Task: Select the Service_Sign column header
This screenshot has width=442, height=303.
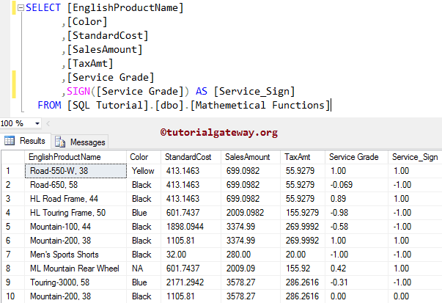Action: [414, 156]
